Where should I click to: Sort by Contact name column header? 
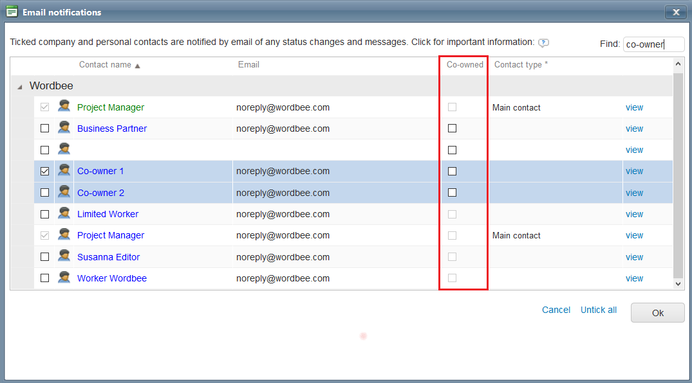click(x=105, y=65)
